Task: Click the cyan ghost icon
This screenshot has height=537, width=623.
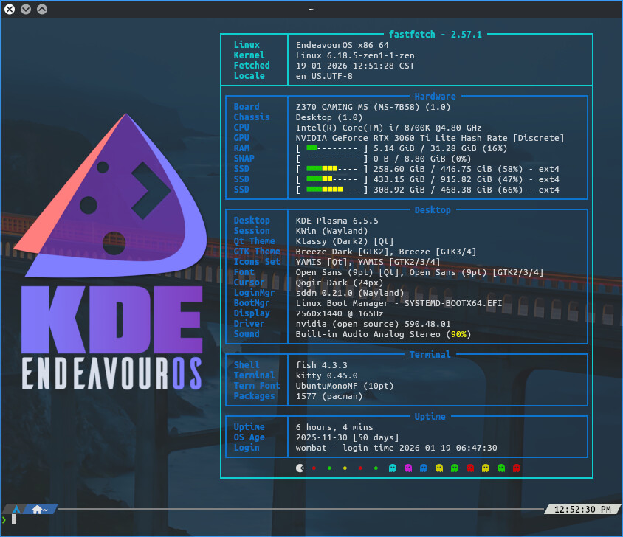Action: [x=391, y=468]
